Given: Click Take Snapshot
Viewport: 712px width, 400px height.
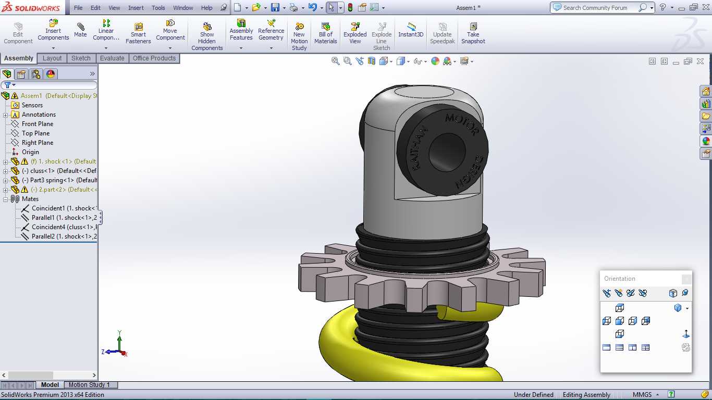Looking at the screenshot, I should tap(473, 33).
